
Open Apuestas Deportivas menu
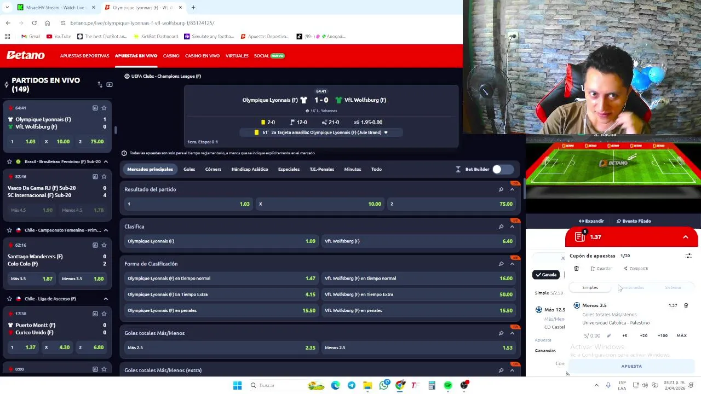click(x=84, y=56)
